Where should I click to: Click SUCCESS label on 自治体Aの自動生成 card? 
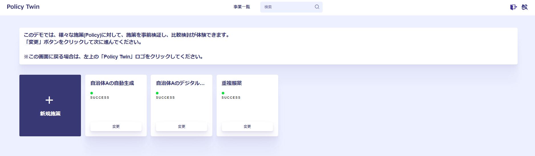point(100,98)
